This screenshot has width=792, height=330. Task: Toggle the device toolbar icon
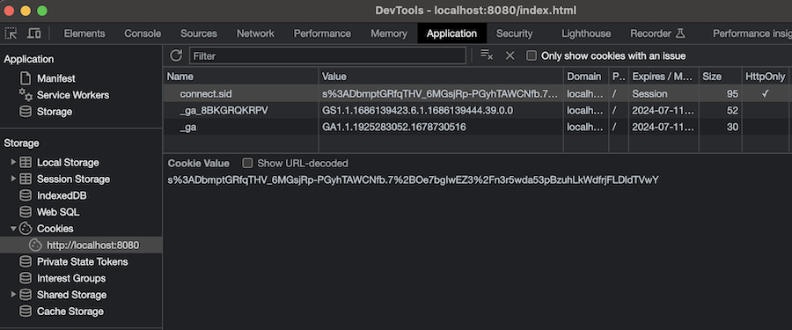33,33
